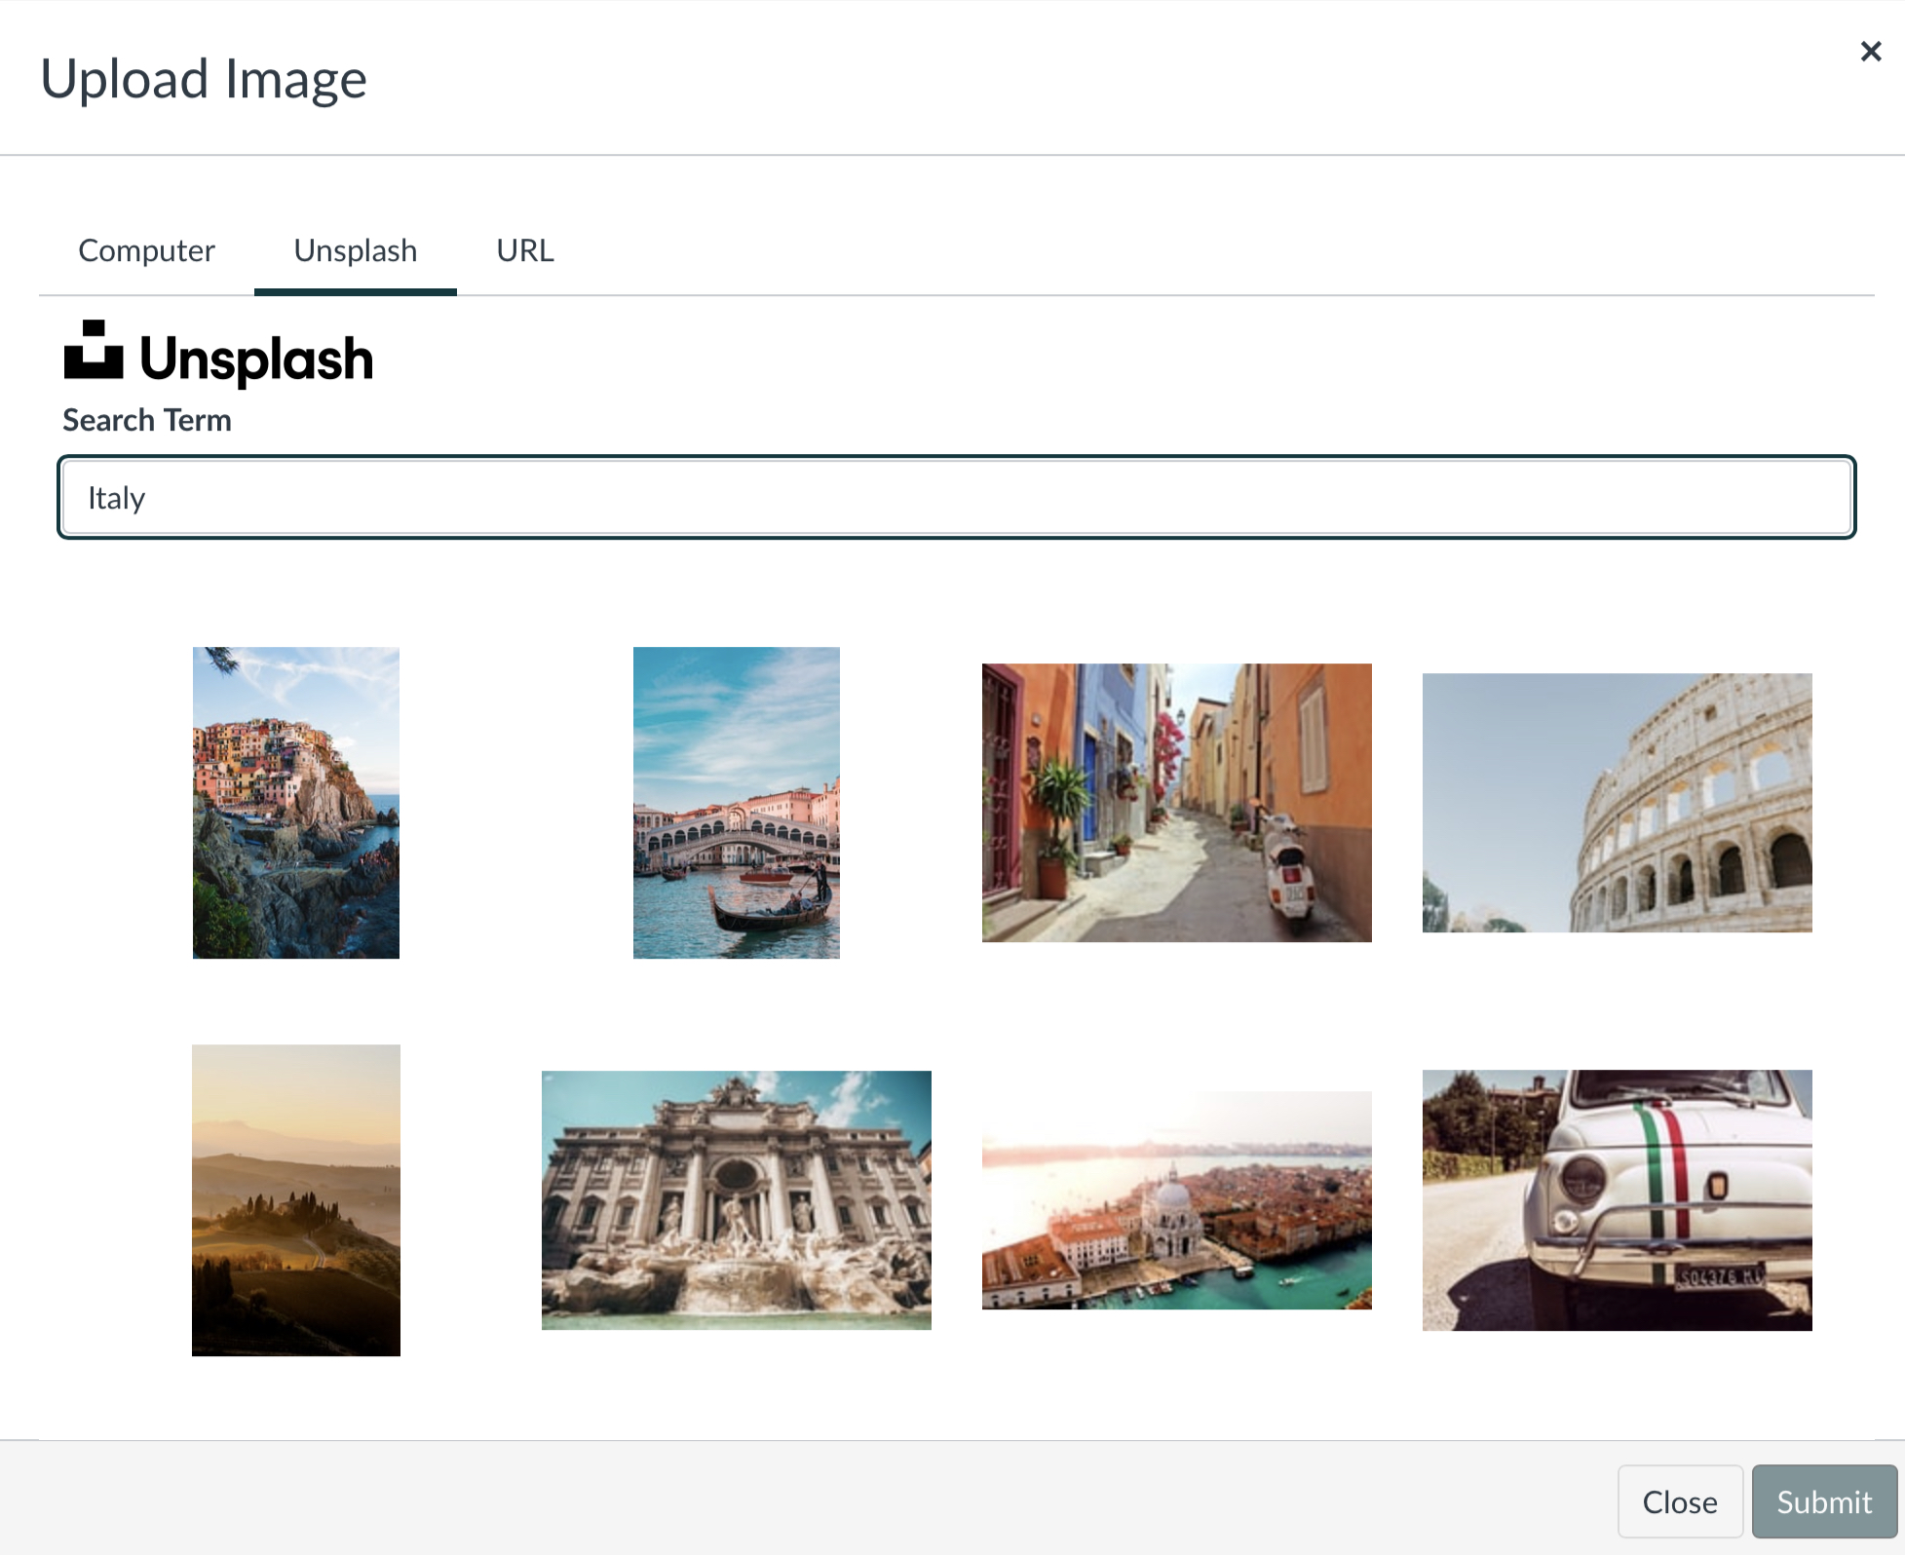Click the Italy text in search box

(x=116, y=498)
